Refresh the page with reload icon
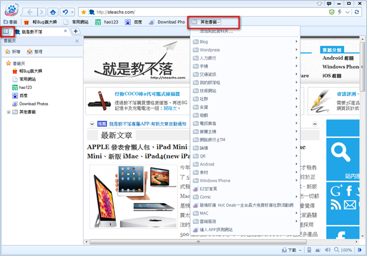Viewport: 367px width, 256px height. [x=357, y=12]
